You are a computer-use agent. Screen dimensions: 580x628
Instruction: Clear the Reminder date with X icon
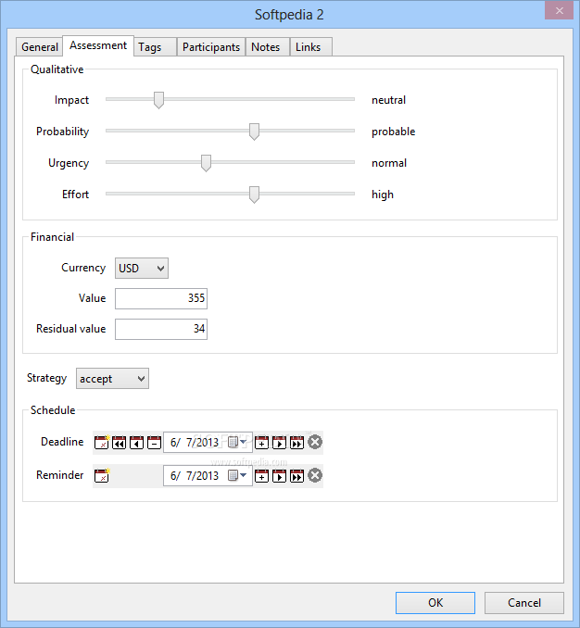point(315,475)
